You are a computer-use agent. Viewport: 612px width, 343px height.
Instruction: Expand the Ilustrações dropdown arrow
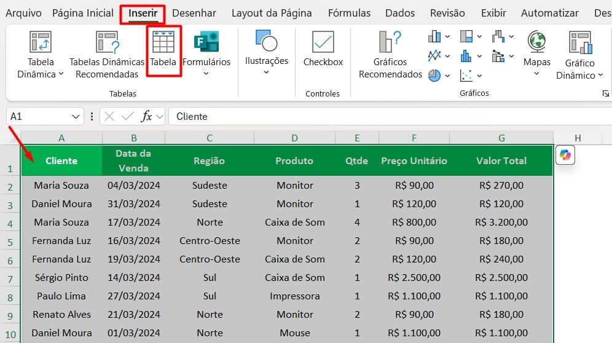click(266, 73)
